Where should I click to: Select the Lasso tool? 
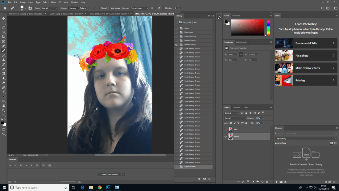point(4,28)
